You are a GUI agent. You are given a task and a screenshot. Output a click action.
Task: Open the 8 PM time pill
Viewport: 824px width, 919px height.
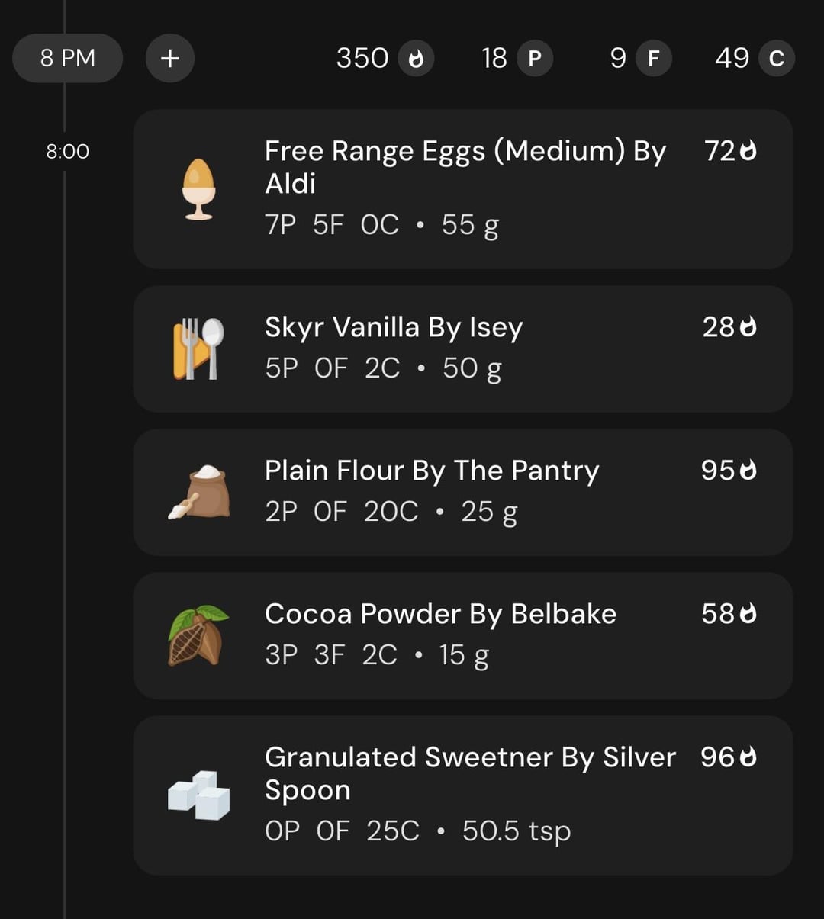(x=68, y=58)
